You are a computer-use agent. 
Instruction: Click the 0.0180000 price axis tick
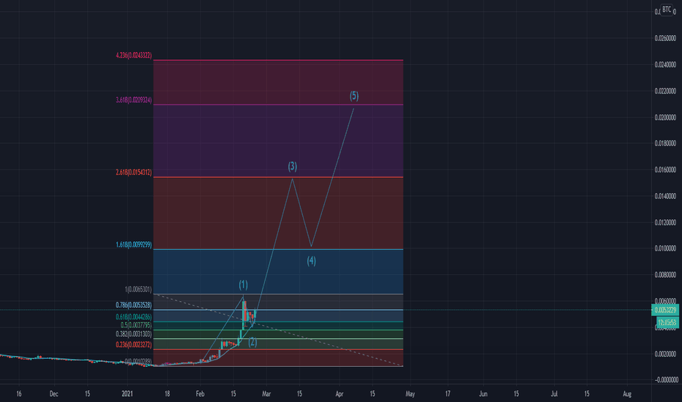[x=665, y=143]
